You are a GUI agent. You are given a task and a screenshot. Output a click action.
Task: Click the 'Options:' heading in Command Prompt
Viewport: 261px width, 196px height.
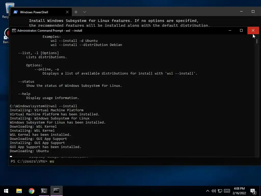click(34, 65)
